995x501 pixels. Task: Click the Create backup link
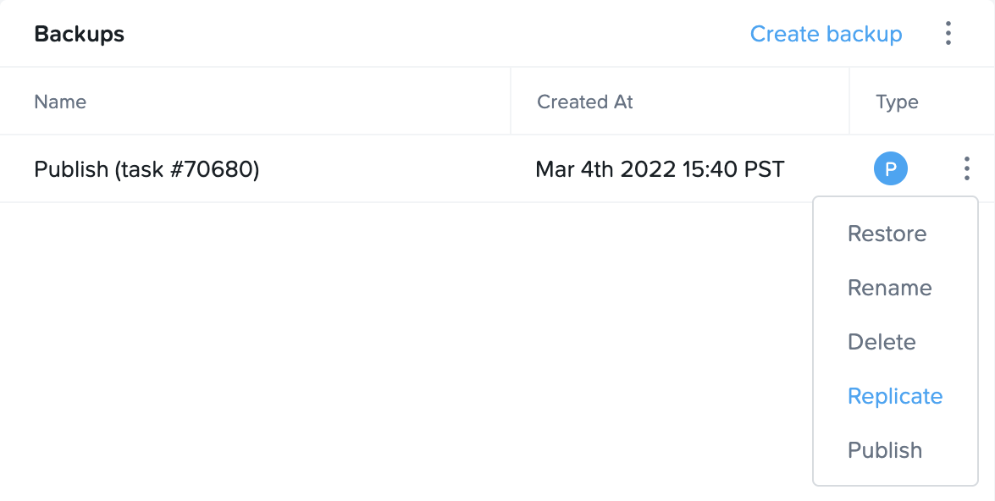point(826,34)
